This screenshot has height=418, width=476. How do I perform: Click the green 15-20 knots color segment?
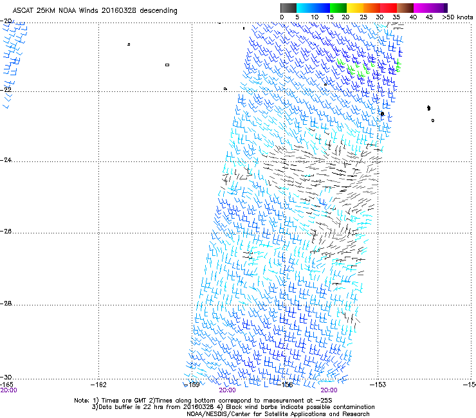[x=338, y=8]
